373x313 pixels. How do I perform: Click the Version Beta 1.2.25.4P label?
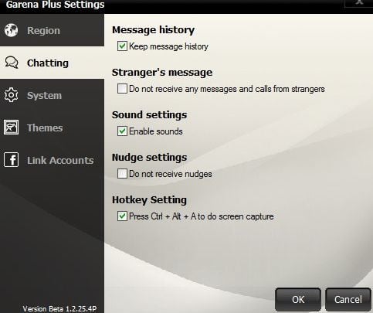[x=59, y=308]
